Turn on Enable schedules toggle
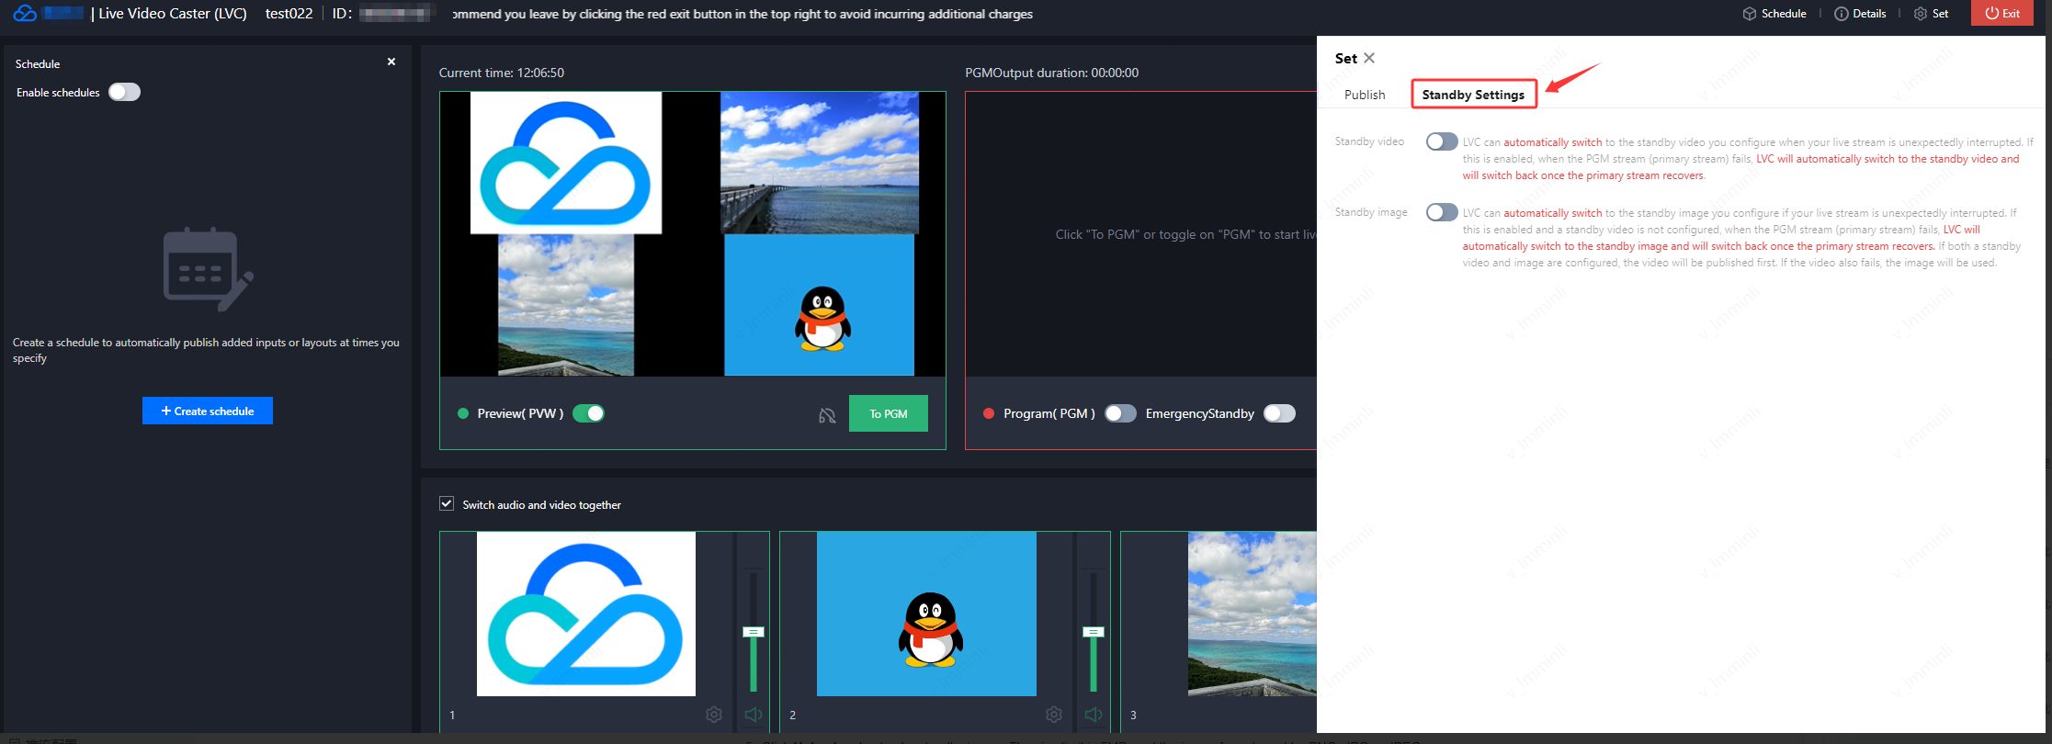This screenshot has width=2052, height=744. 124,92
